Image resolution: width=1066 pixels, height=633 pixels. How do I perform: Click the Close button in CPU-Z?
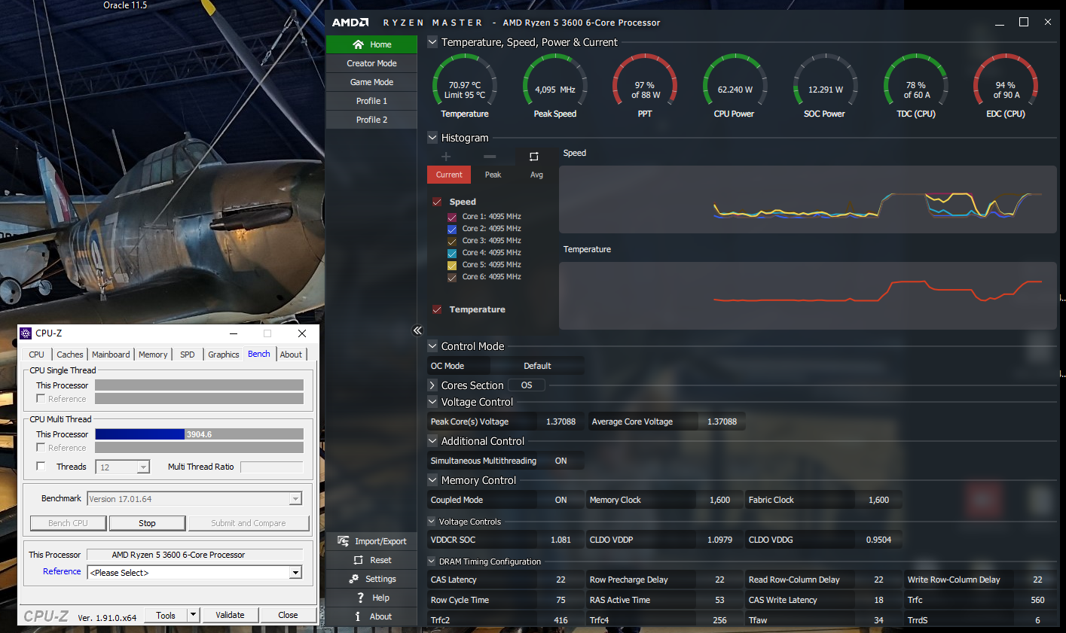288,615
